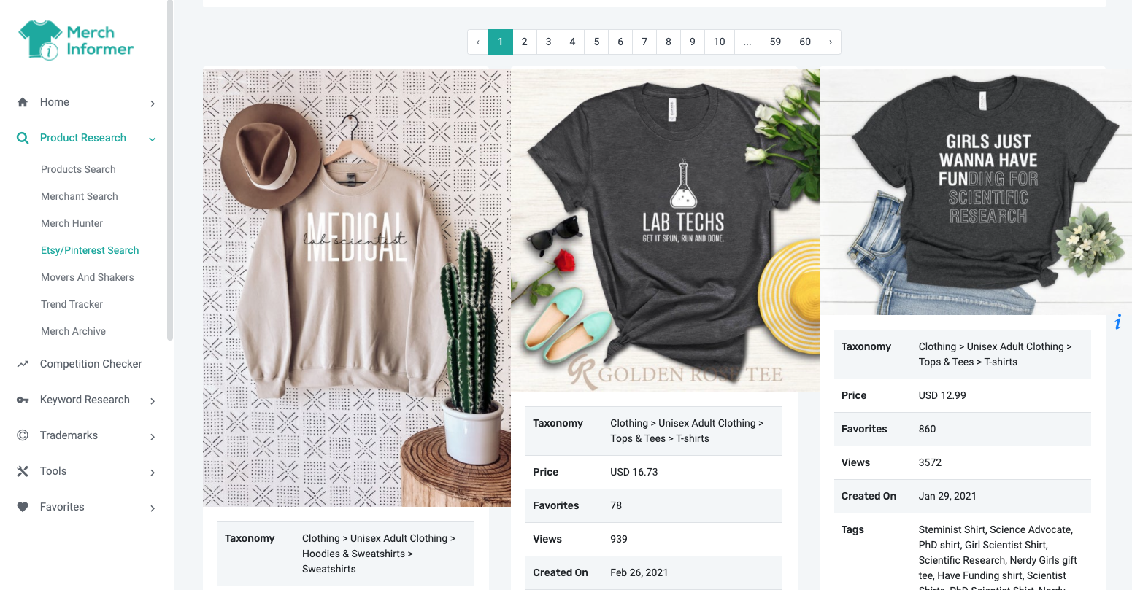Select the Product Research magnifier icon

tap(22, 138)
